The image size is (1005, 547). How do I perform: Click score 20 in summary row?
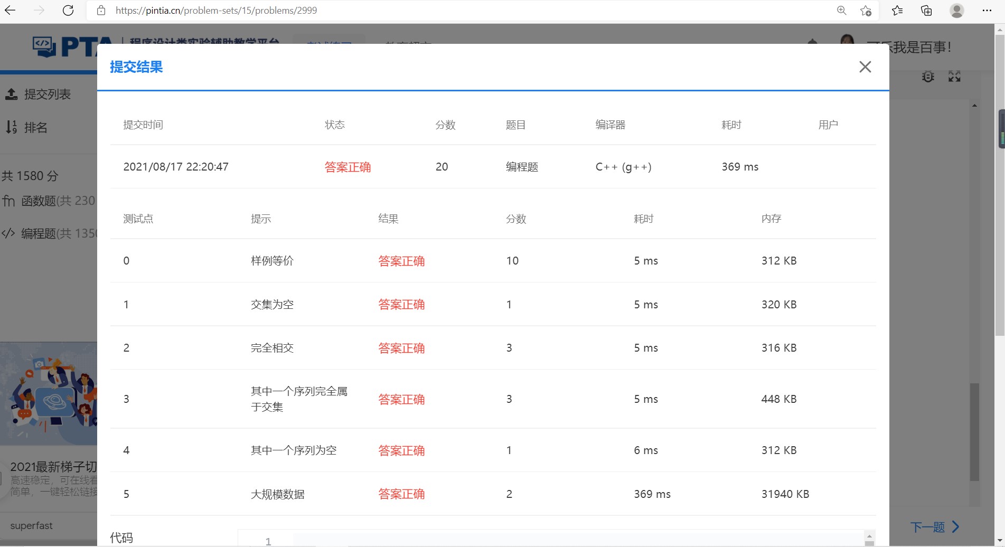point(442,167)
